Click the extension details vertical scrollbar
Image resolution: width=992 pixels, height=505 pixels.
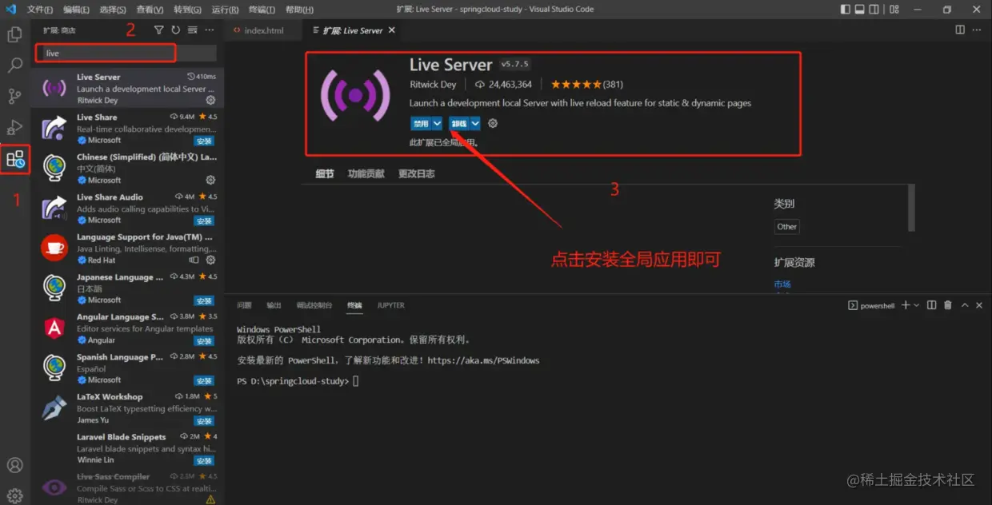point(911,208)
